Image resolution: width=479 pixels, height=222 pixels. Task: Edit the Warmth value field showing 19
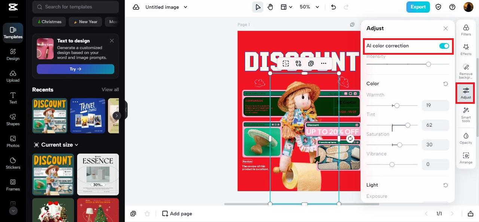(x=436, y=106)
